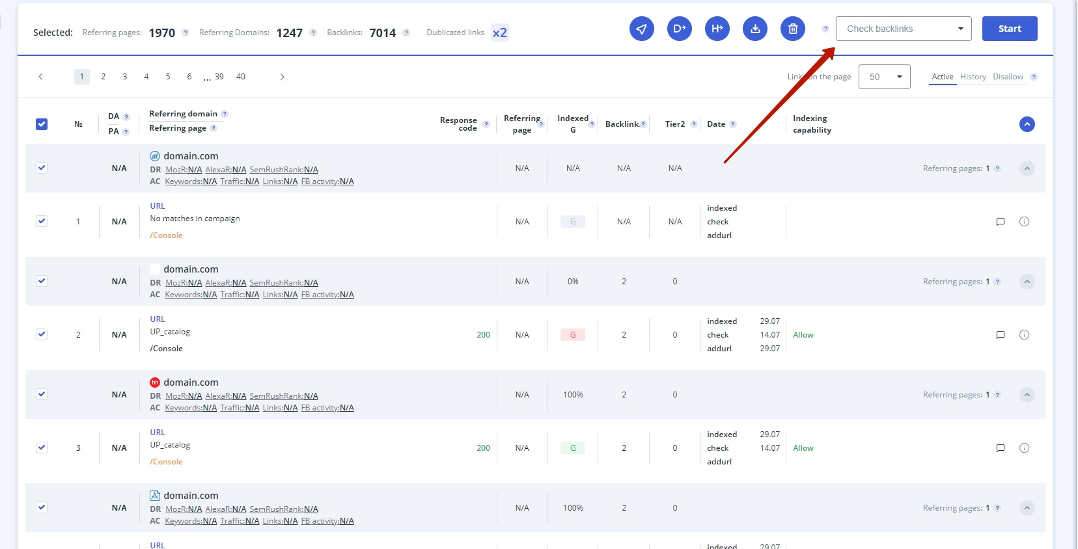Toggle checkbox for second domain.com group
1078x549 pixels.
(42, 281)
